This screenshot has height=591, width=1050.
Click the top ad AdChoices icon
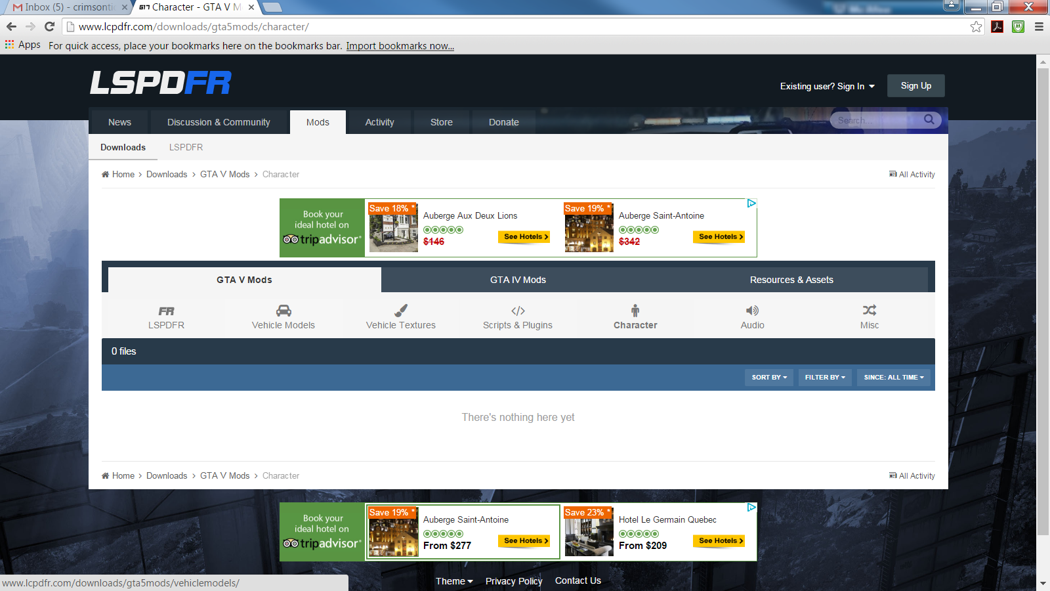point(751,204)
